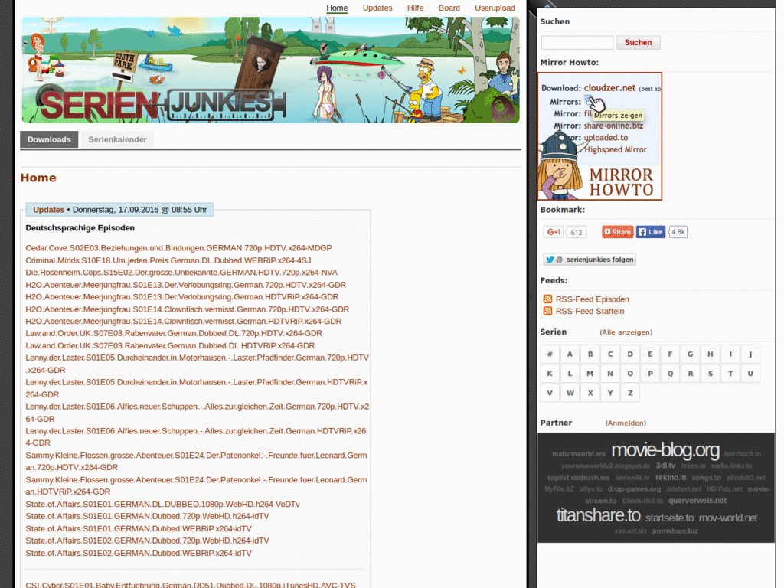The image size is (784, 588).
Task: Open the Updates link above the episode list
Action: click(48, 210)
